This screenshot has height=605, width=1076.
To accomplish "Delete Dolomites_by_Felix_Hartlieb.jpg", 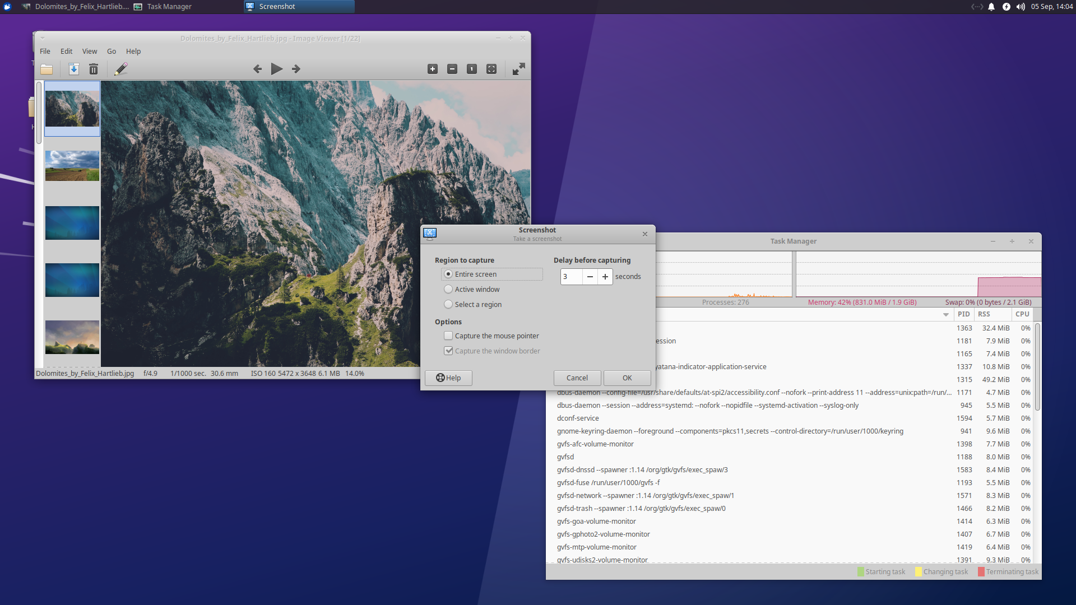I will point(93,69).
